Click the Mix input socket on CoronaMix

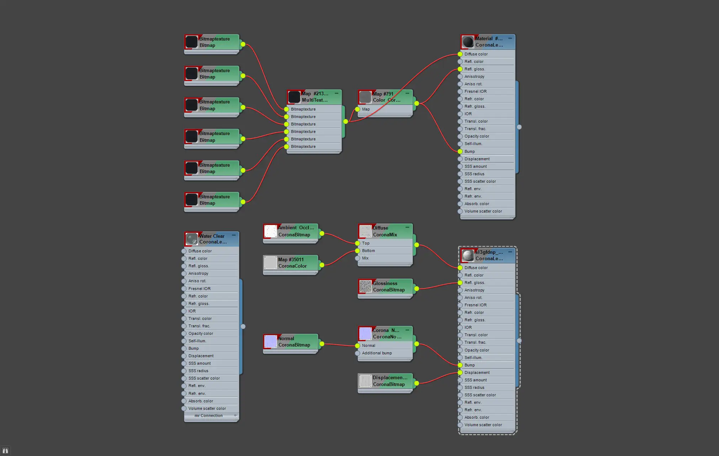(x=358, y=258)
